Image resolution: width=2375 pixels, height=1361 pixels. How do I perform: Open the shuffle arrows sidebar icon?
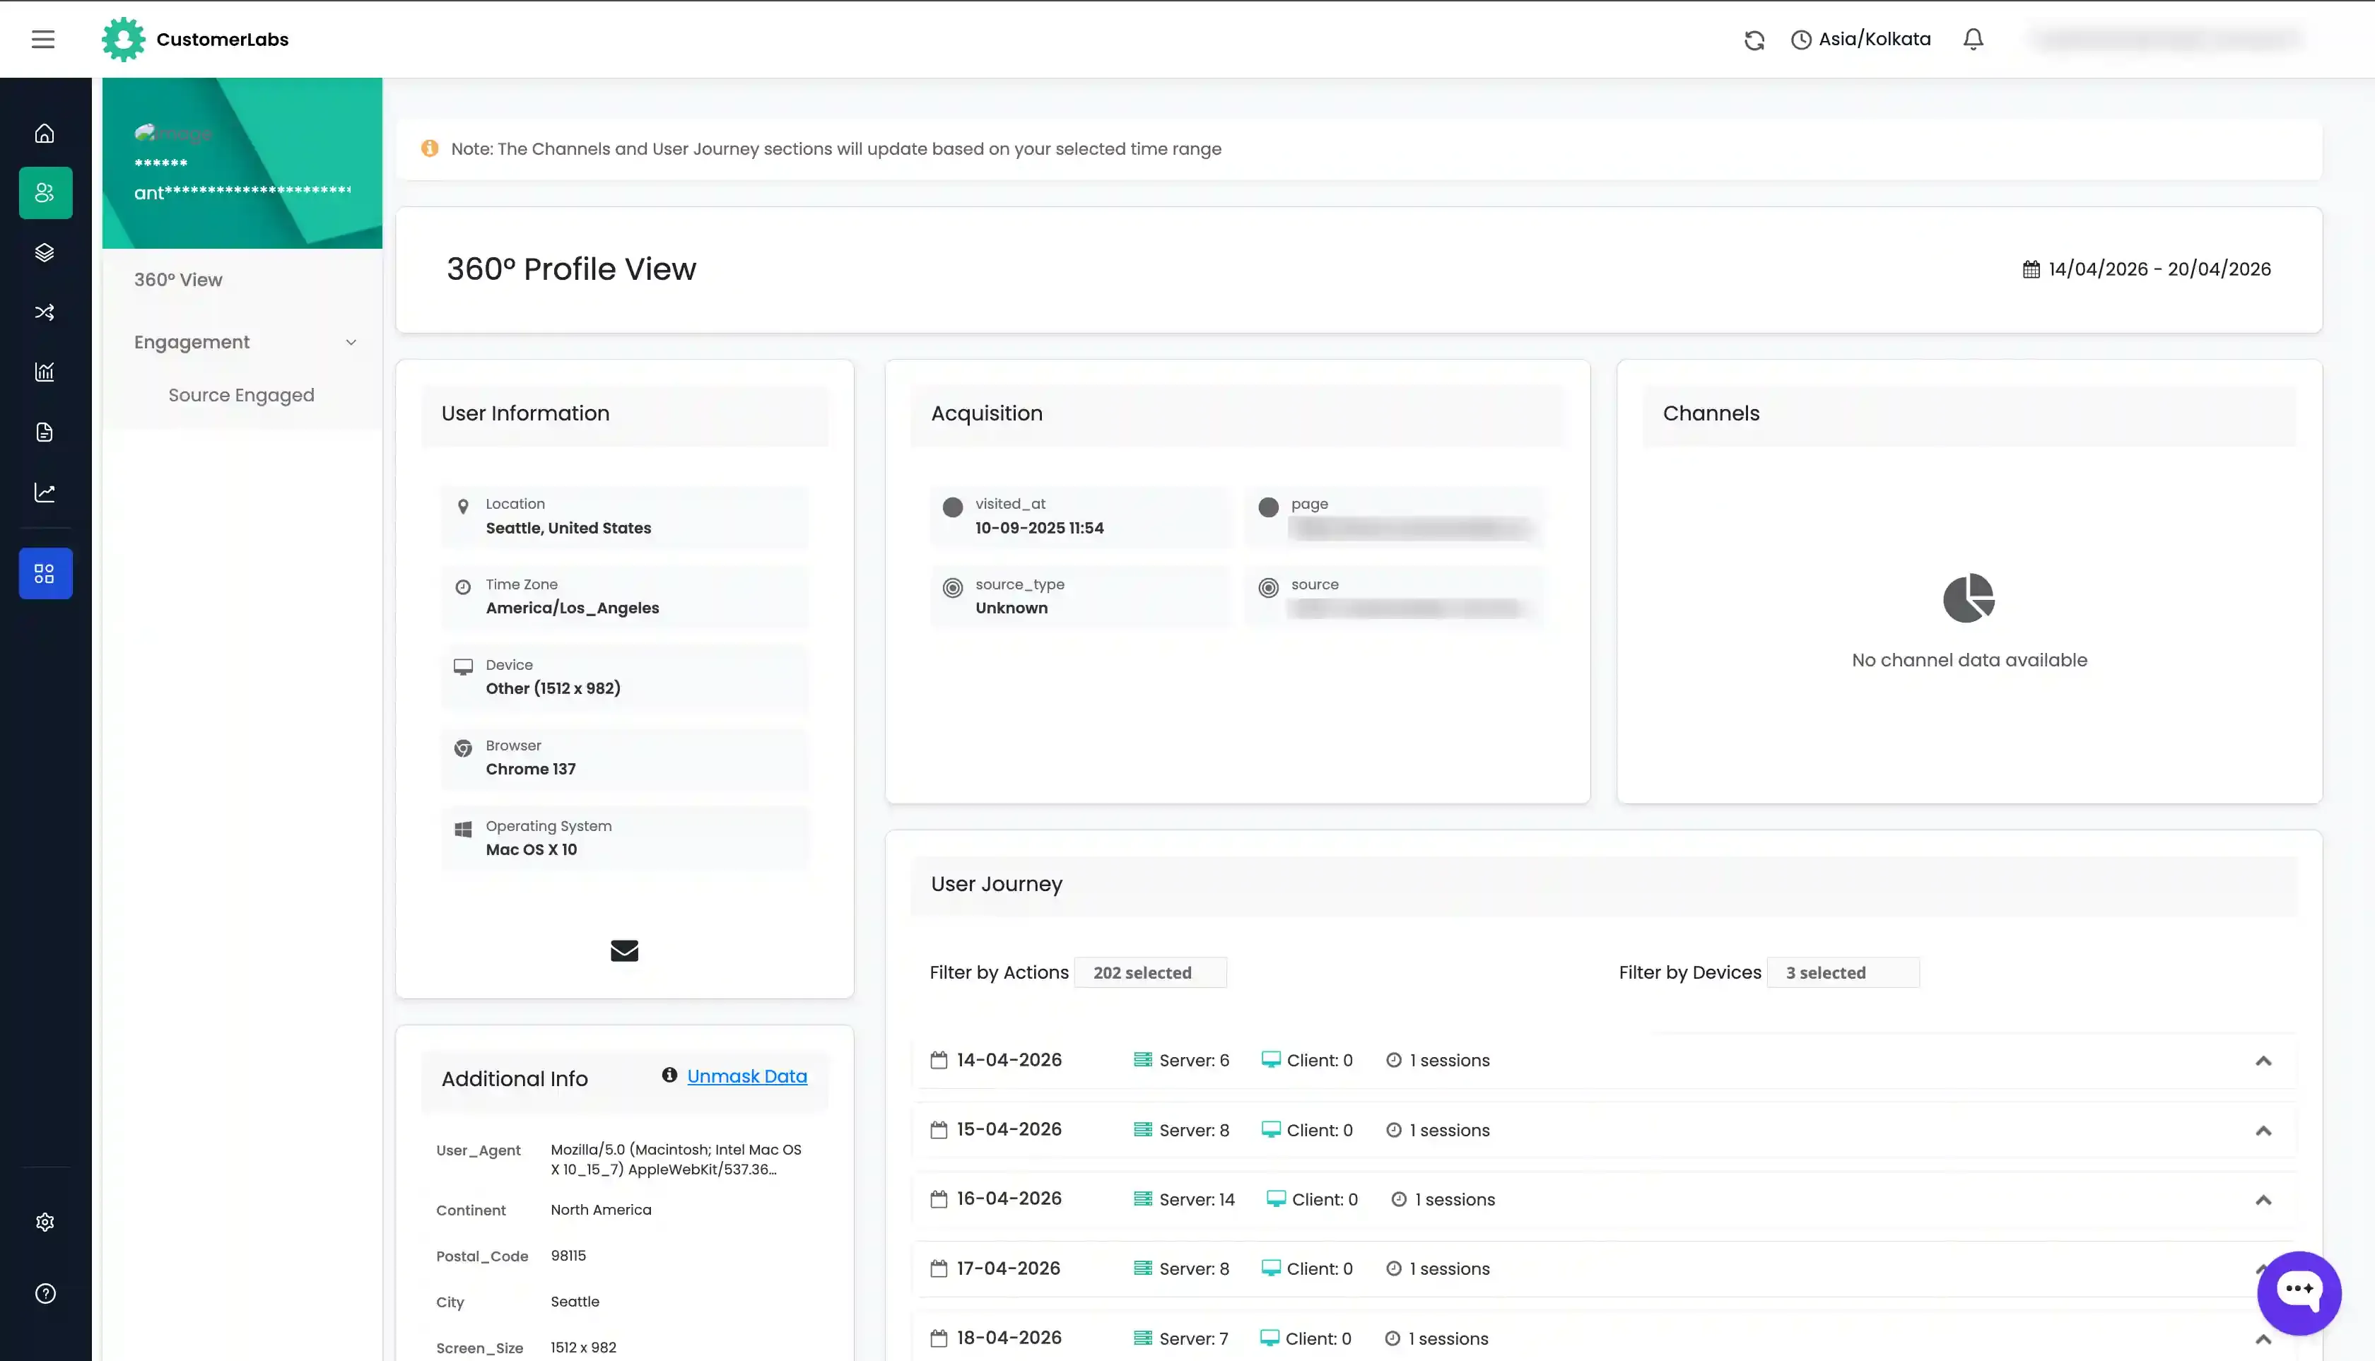point(45,312)
